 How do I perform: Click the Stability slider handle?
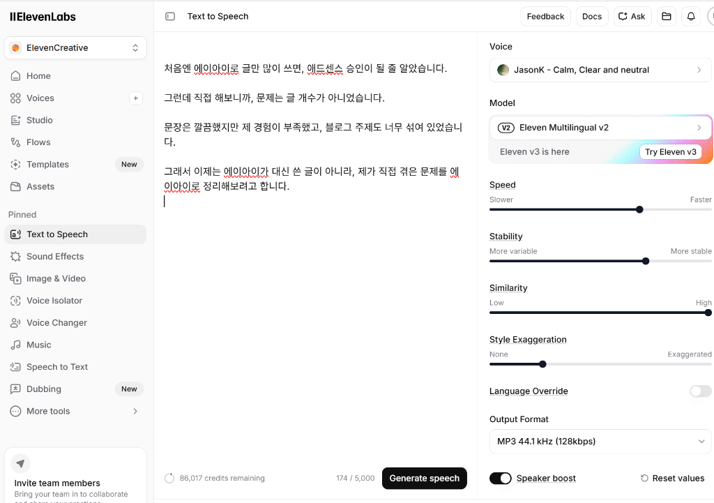pos(646,261)
